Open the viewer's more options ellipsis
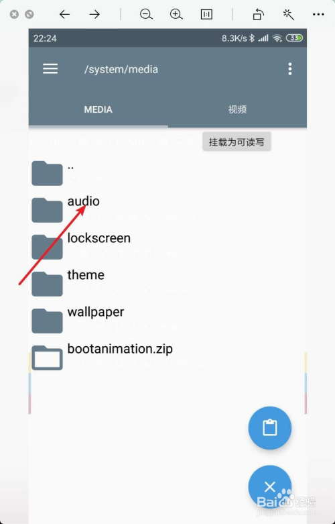This screenshot has width=335, height=524. click(318, 14)
